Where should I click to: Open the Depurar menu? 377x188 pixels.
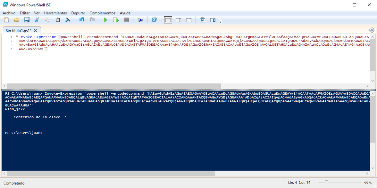[x=78, y=13]
